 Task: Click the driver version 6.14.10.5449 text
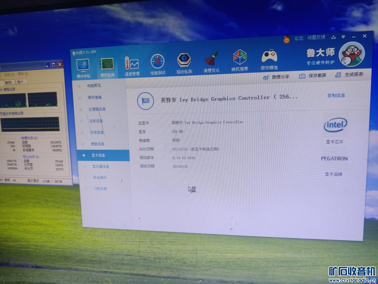(x=184, y=158)
